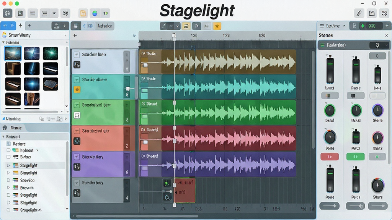Image resolution: width=392 pixels, height=220 pixels.
Task: Expand the Strarr Werny dropdown
Action: tap(65, 35)
